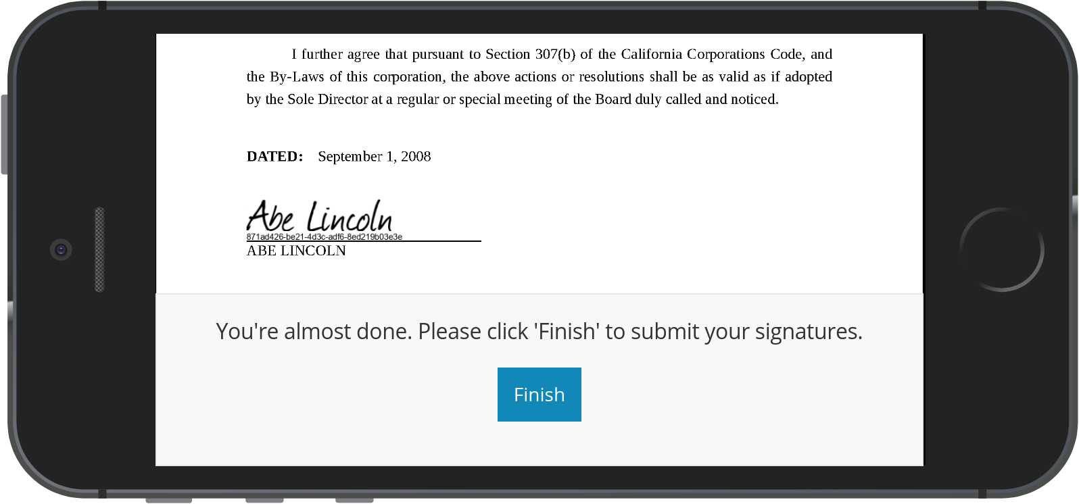1079x504 pixels.
Task: Select the date September 1, 2008
Action: coord(374,156)
